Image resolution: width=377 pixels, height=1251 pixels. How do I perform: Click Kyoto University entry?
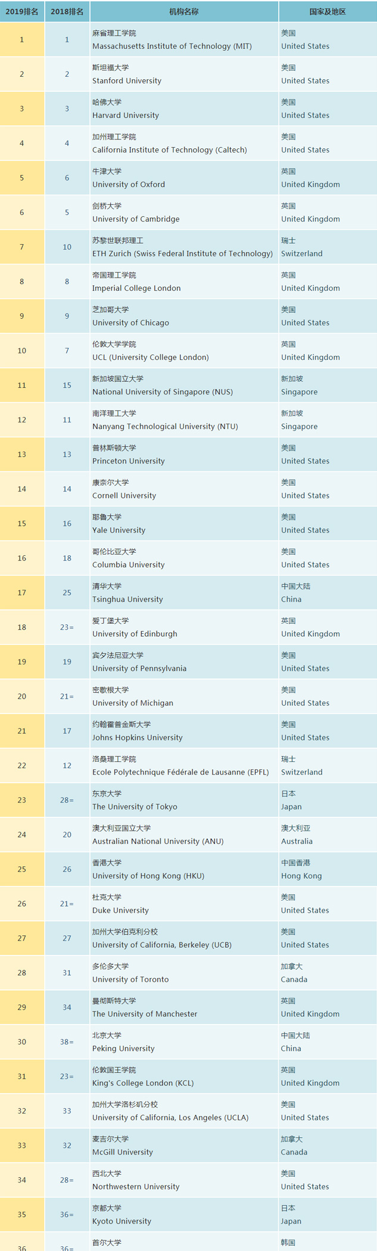point(121,1221)
